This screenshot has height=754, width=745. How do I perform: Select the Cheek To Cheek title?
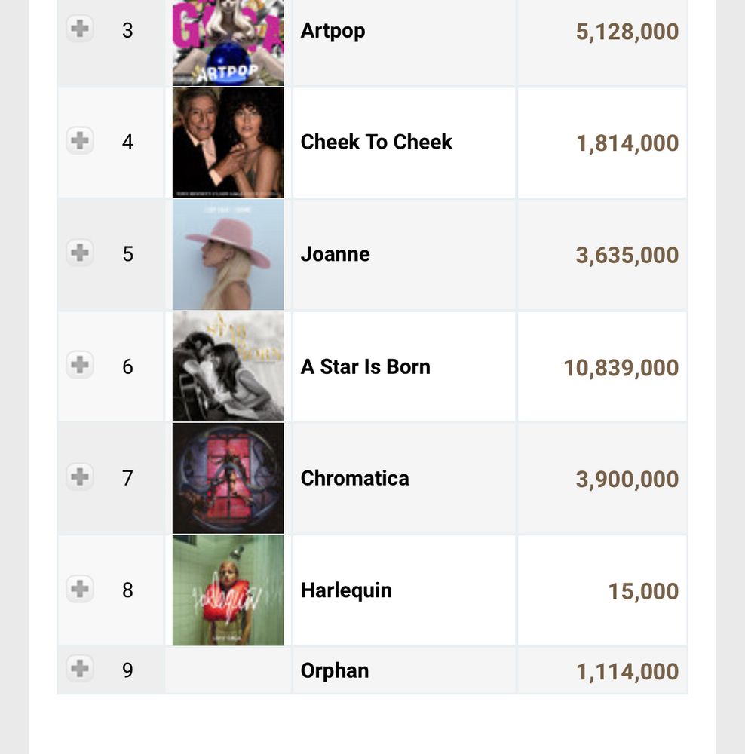tap(376, 142)
